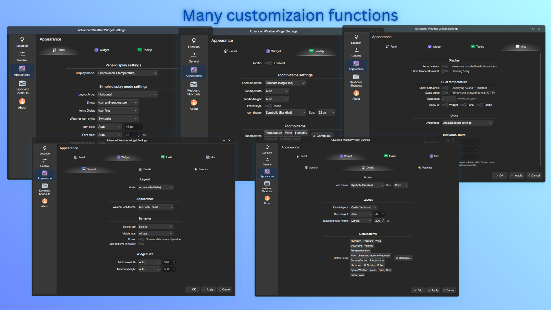The width and height of the screenshot is (551, 310).
Task: Open Keyboard Shortcuts in top-middle Tooltip window
Action: (194, 88)
